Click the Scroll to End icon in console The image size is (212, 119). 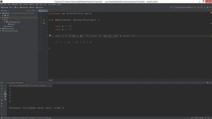pos(5,94)
